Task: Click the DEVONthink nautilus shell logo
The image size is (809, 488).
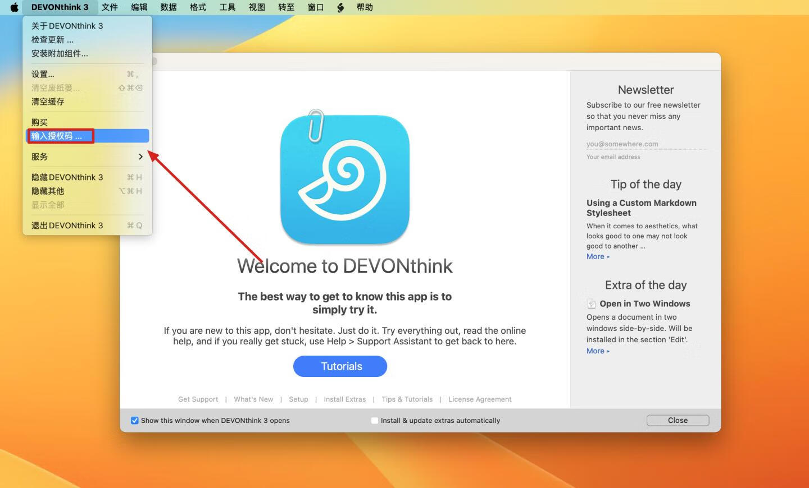Action: pyautogui.click(x=345, y=178)
